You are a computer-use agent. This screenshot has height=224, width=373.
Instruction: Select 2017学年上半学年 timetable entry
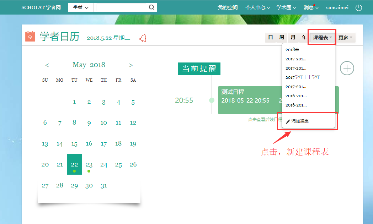[303, 77]
